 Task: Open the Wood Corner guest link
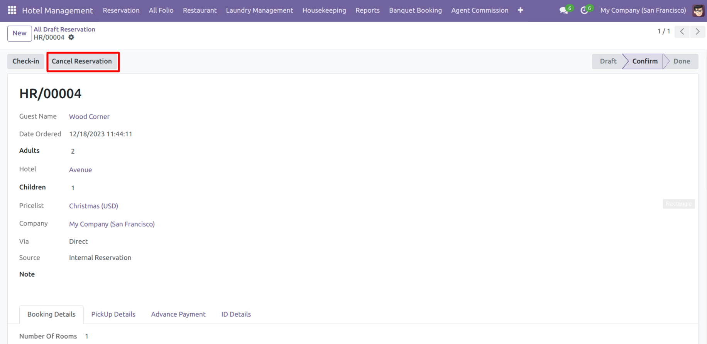coord(89,117)
